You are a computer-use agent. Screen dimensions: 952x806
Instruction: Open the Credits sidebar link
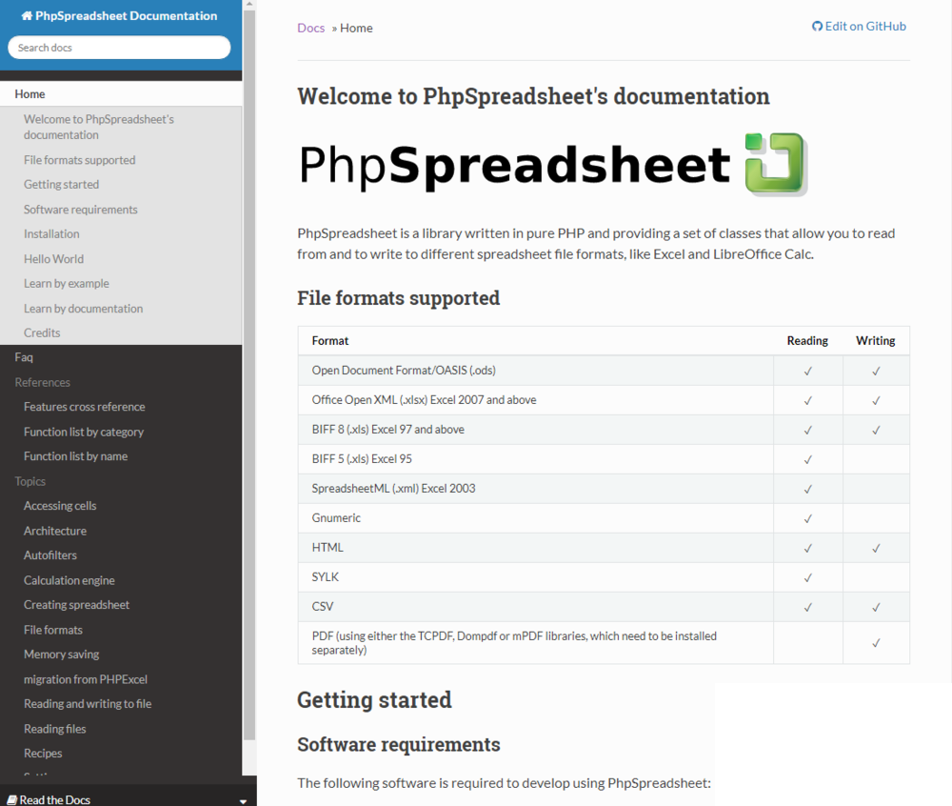(42, 333)
